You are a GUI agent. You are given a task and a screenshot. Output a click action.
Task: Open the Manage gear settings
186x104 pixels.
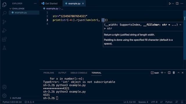pyautogui.click(x=4, y=96)
